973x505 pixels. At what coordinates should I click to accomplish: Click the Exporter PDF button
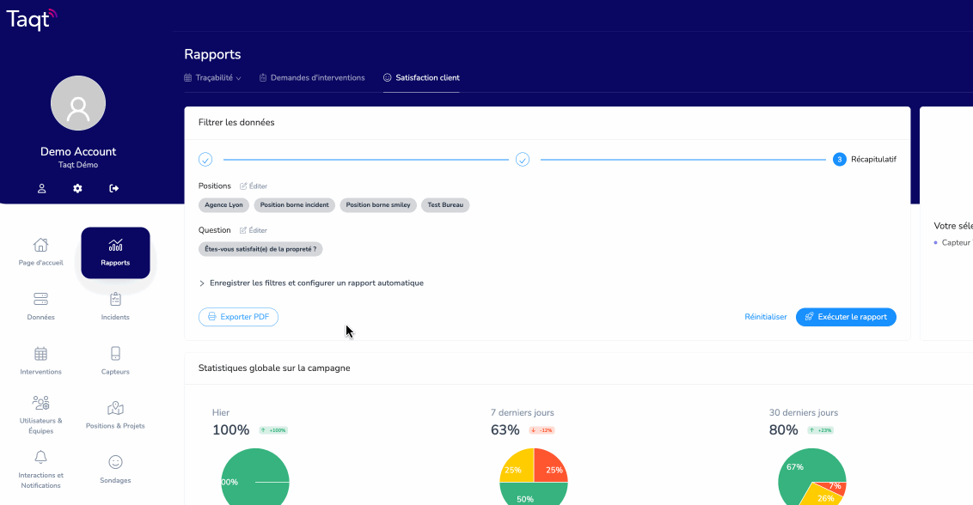tap(238, 317)
